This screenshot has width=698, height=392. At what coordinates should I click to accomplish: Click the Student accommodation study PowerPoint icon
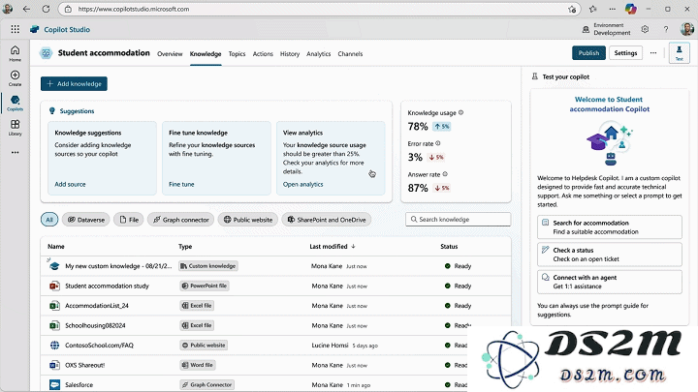click(54, 286)
